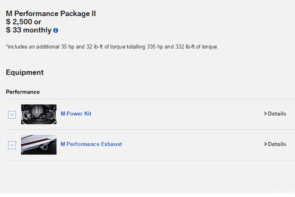Click the arrow icon before M Power Kit Details

point(265,114)
